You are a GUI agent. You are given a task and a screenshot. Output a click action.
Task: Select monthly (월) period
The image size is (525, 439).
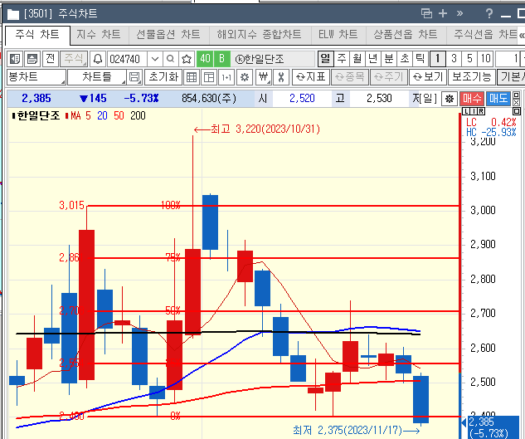click(357, 59)
